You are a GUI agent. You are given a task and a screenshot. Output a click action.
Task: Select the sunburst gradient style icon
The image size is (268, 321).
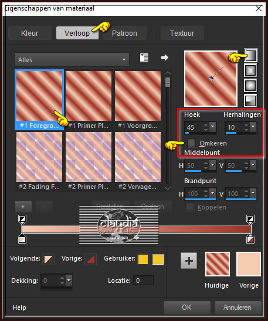pos(250,85)
